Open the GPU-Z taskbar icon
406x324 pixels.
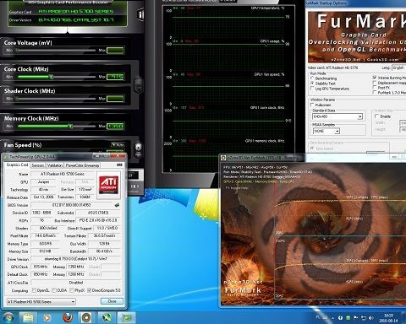(126, 318)
